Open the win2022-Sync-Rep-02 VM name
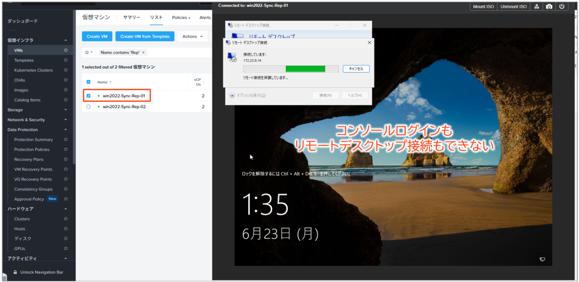This screenshot has height=282, width=579. tap(124, 107)
